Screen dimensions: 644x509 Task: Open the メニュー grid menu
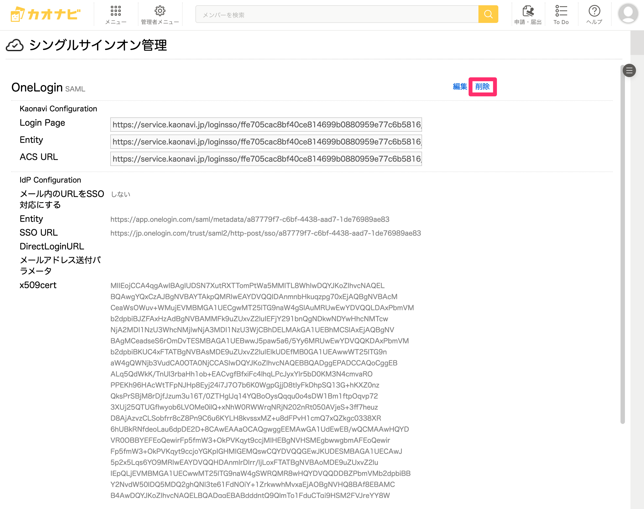pos(116,15)
